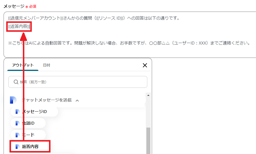Click the icon on the 会話ID chip
Image resolution: width=256 pixels, height=154 pixels.
coord(17,123)
